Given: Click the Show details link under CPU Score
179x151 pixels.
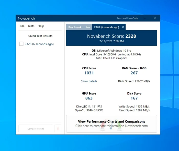Looking at the screenshot, I should [x=89, y=81].
